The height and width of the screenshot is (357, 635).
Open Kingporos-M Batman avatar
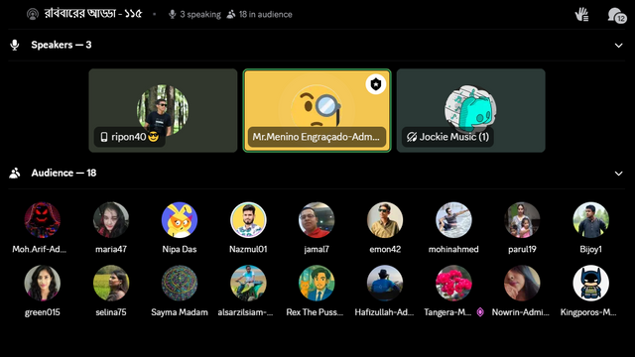tap(591, 284)
